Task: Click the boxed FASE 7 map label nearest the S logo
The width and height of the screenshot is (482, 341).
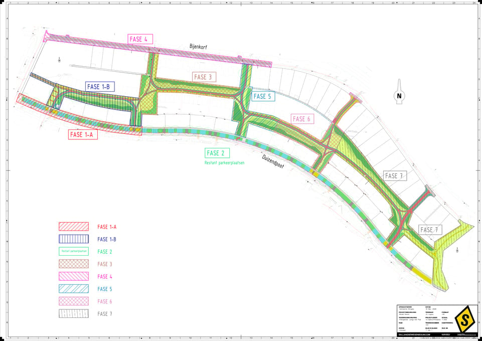Action: point(430,230)
